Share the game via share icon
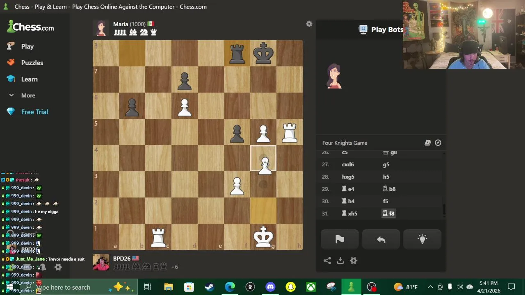Screen dimensions: 525x295 click(x=327, y=261)
